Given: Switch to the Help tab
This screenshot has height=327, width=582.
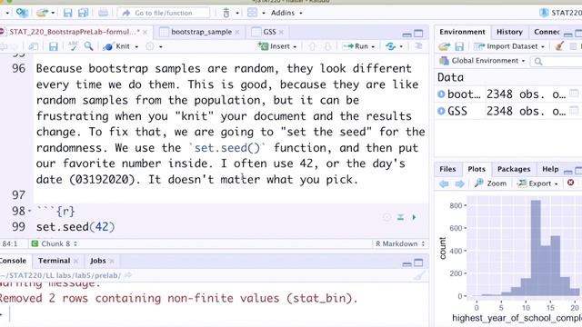Looking at the screenshot, I should 550,169.
